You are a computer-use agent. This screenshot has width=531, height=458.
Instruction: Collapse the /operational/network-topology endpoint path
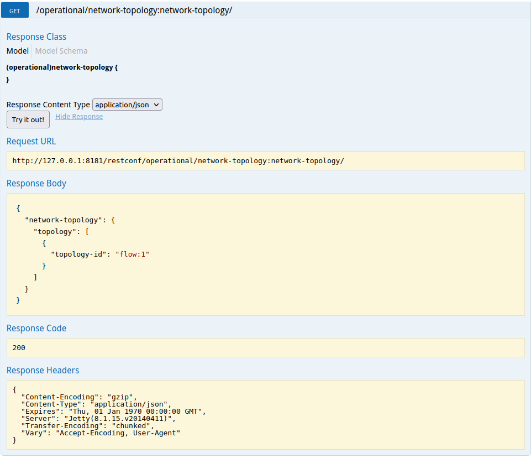click(134, 11)
